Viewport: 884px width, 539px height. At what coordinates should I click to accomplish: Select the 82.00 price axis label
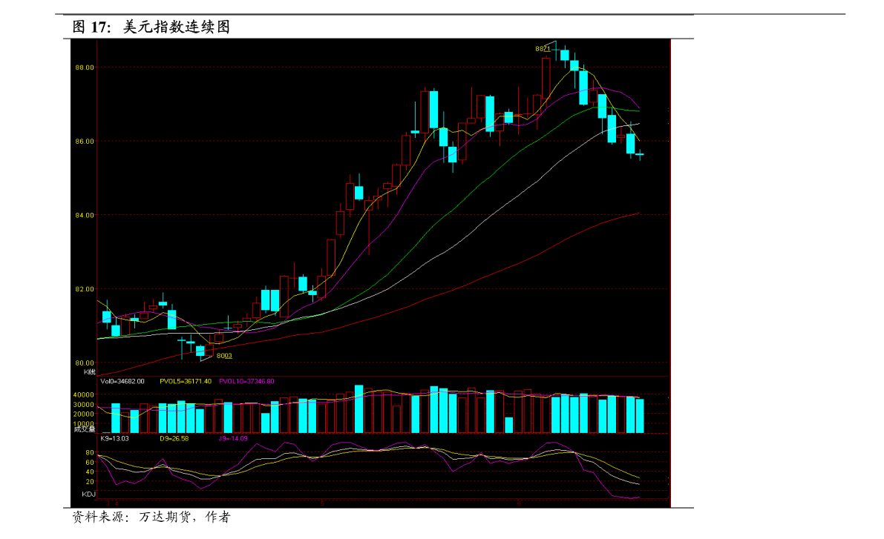pos(85,289)
